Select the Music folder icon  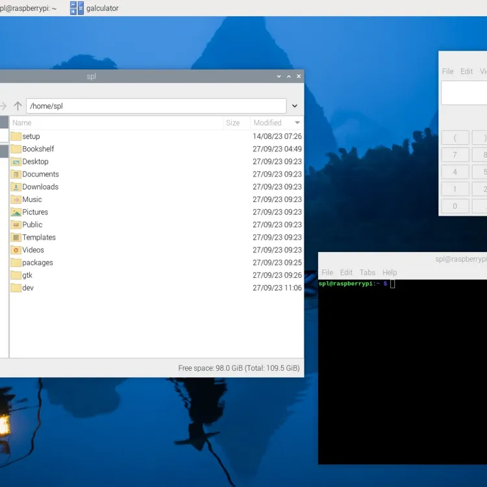[16, 199]
